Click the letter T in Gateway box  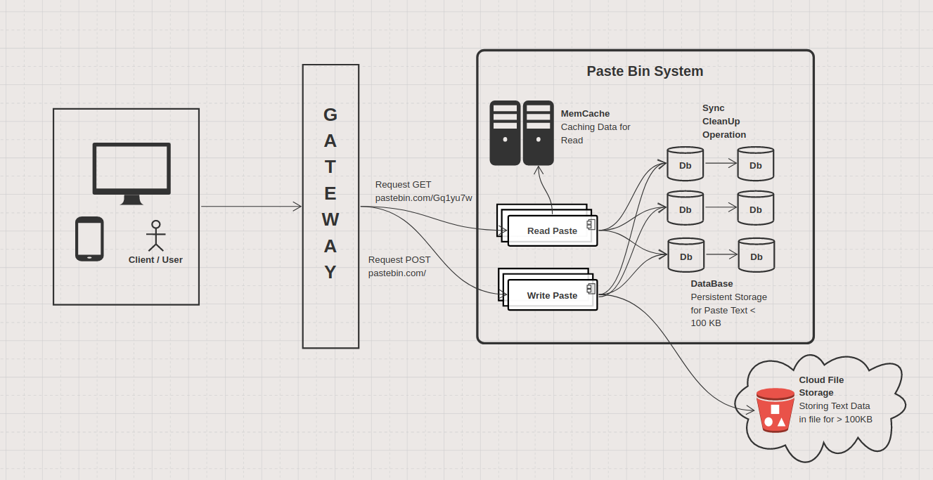330,167
